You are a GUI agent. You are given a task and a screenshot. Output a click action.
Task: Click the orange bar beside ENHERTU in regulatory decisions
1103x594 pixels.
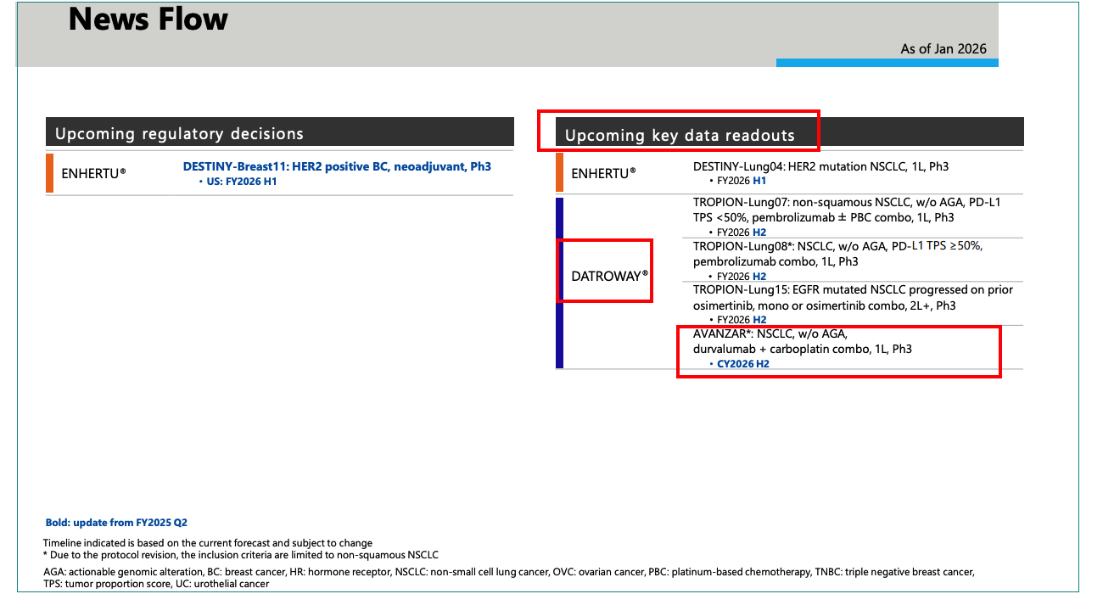point(49,173)
